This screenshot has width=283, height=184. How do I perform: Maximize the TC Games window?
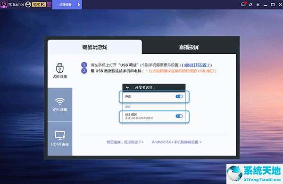pyautogui.click(x=273, y=5)
